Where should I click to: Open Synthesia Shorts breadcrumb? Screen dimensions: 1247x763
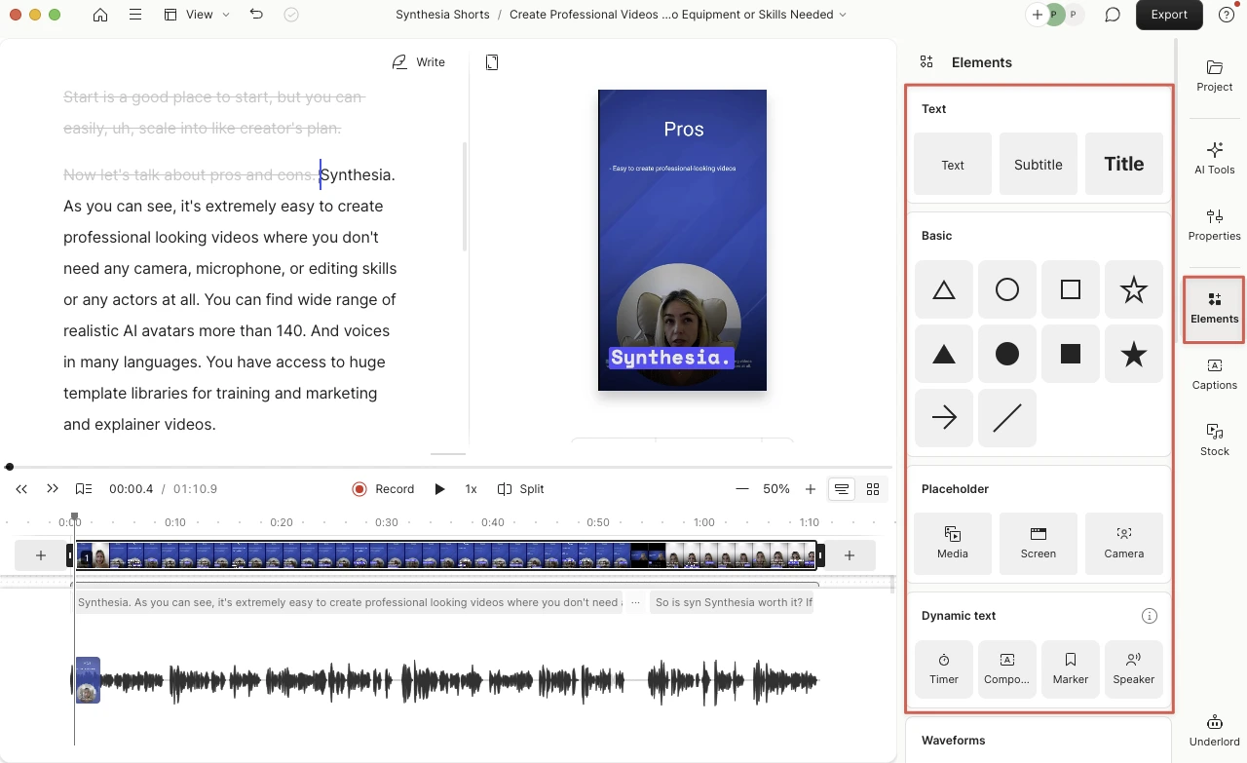[x=442, y=15]
